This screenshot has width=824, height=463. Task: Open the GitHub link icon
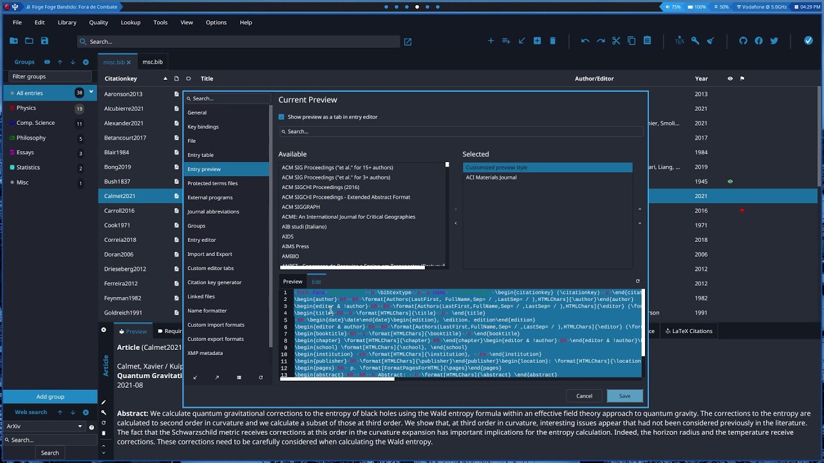743,41
